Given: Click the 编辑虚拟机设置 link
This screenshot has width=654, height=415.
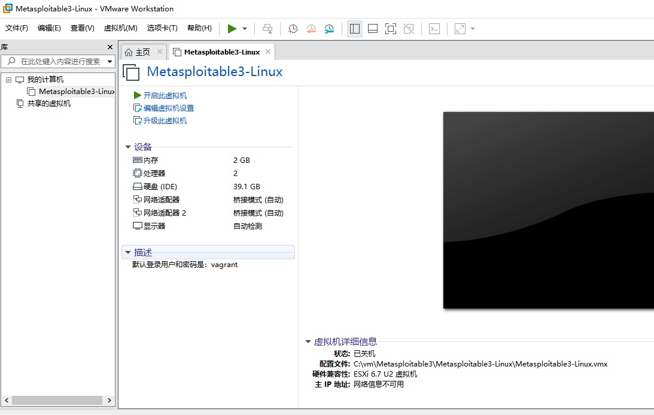Looking at the screenshot, I should tap(168, 108).
